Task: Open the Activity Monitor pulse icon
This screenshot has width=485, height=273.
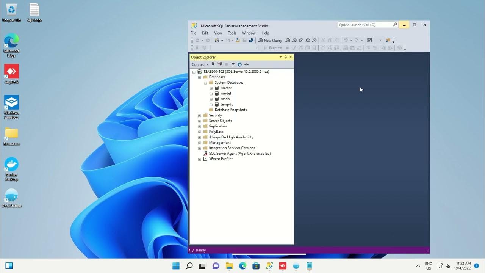Action: (x=246, y=64)
